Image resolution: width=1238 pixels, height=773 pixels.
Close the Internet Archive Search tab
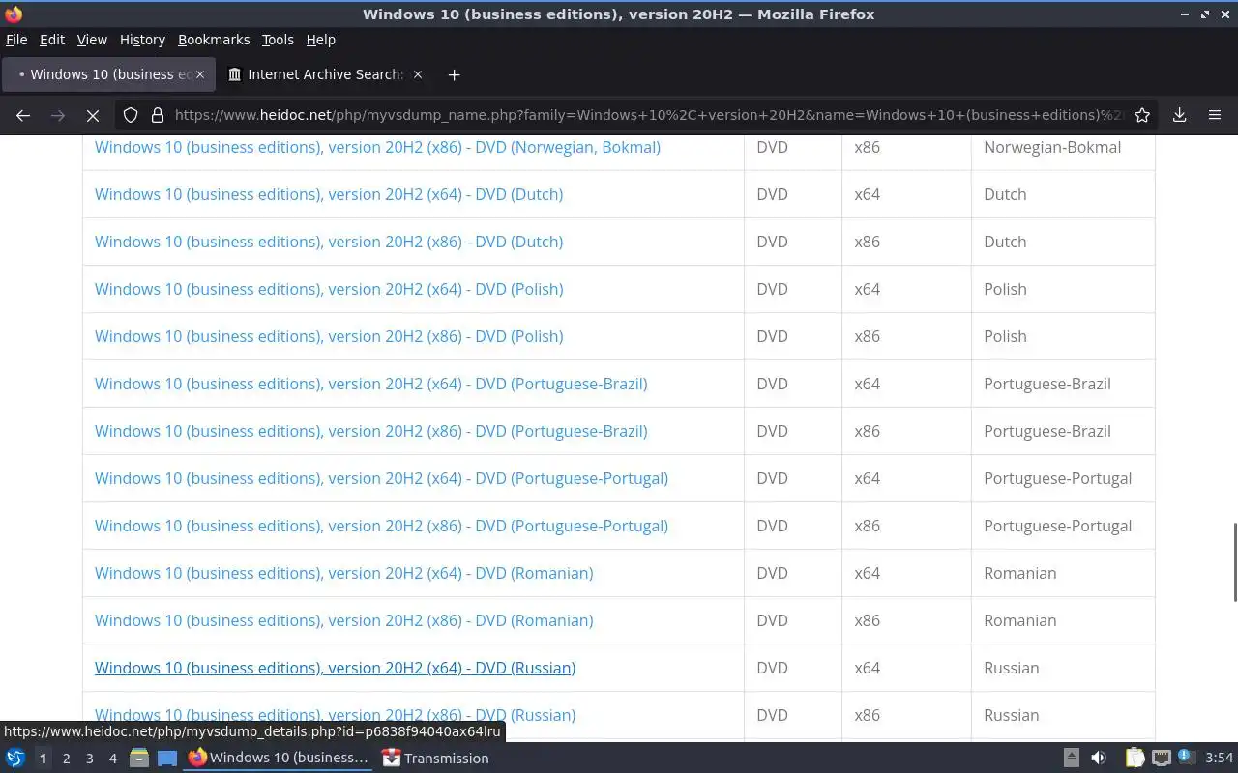[x=418, y=74]
